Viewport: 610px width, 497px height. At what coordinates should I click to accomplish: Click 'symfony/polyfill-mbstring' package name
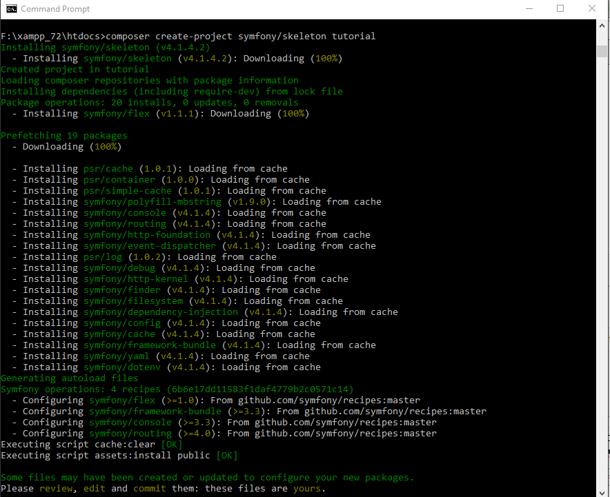pos(152,202)
